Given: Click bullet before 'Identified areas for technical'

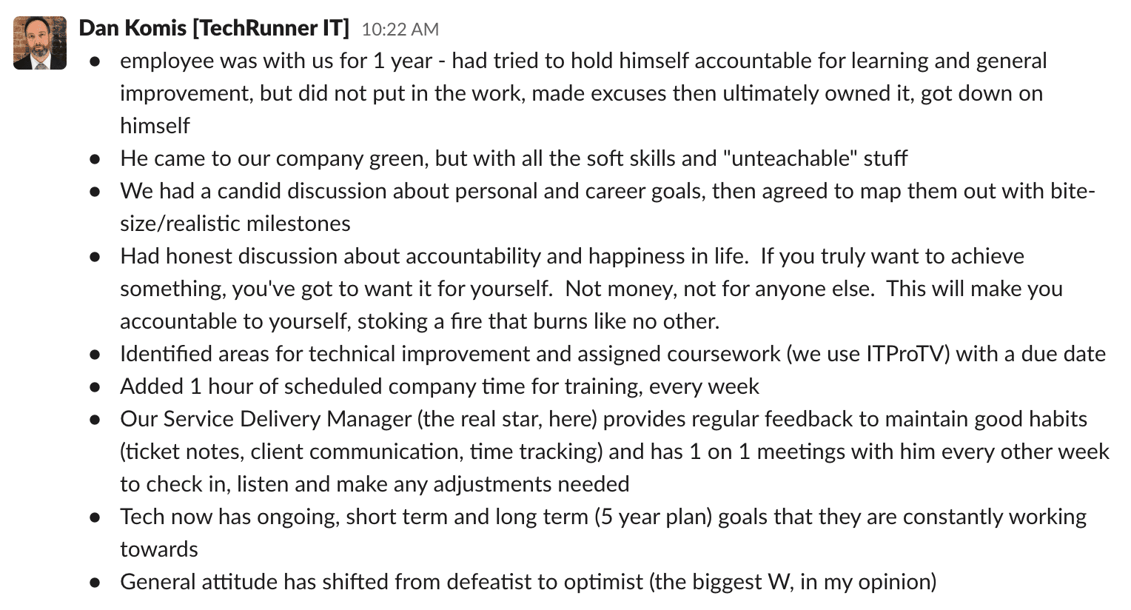Looking at the screenshot, I should click(95, 355).
